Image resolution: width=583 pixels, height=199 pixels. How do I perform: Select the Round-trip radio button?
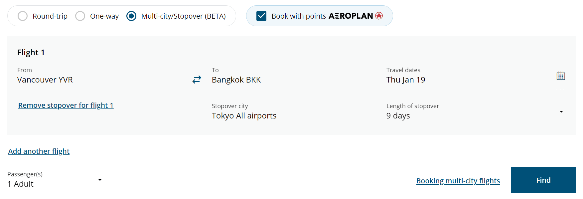[23, 16]
